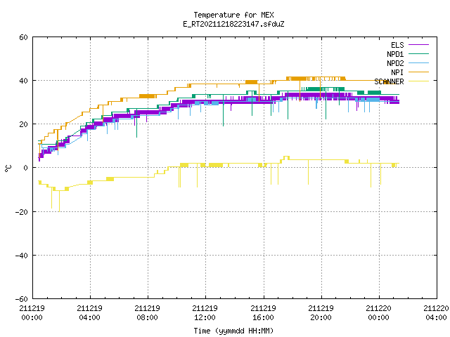Click the x-axis tick 211219 08:00
Image resolution: width=450 pixels, height=337 pixels.
(147, 313)
